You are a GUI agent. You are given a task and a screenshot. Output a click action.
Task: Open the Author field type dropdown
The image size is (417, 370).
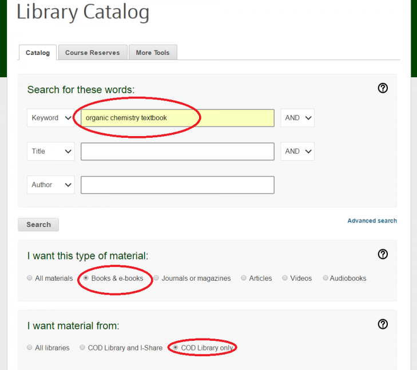[x=51, y=185]
